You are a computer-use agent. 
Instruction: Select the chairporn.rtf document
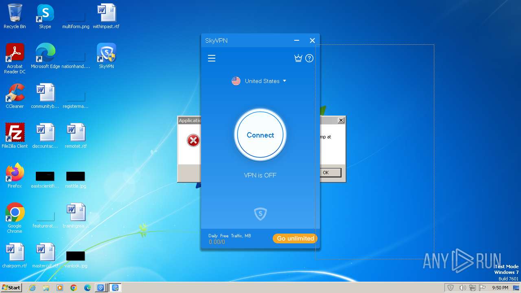pyautogui.click(x=15, y=256)
